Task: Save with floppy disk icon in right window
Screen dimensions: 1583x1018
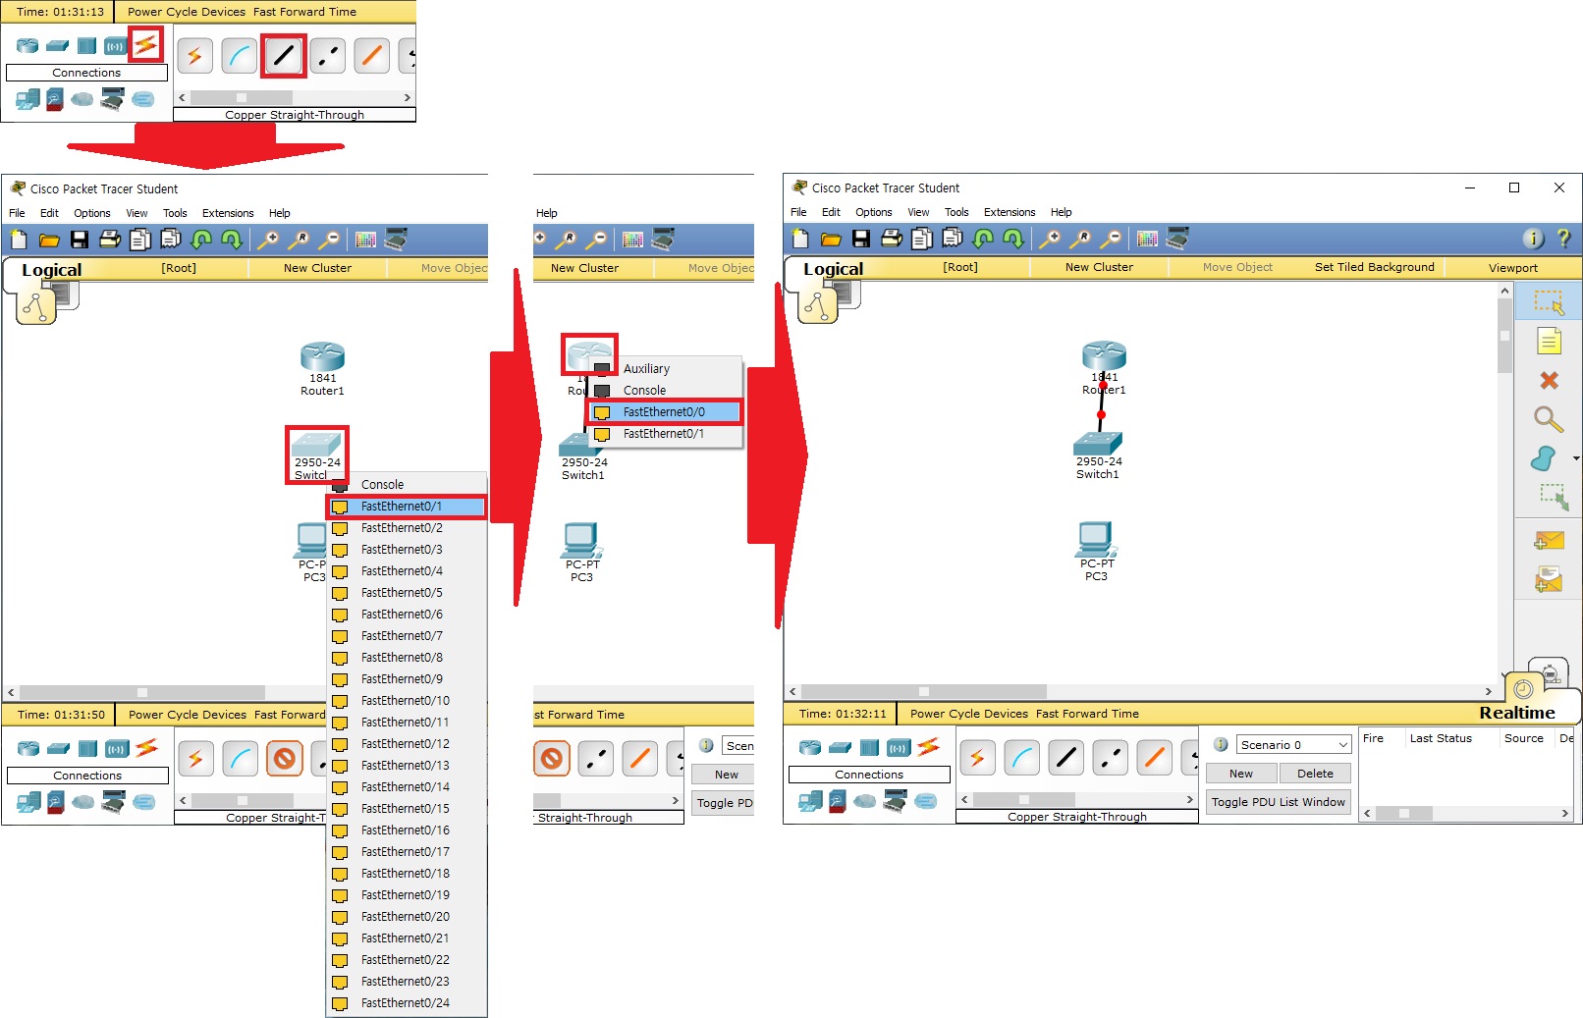Action: (861, 239)
